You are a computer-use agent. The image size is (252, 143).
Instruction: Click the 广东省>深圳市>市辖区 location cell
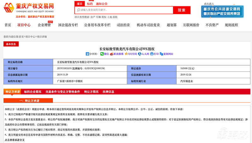[x=90, y=81]
